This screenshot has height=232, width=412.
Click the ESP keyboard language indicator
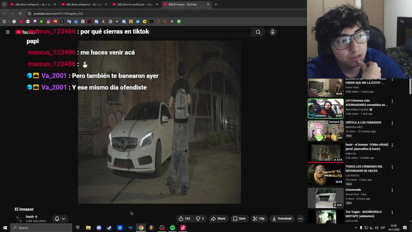click(383, 228)
